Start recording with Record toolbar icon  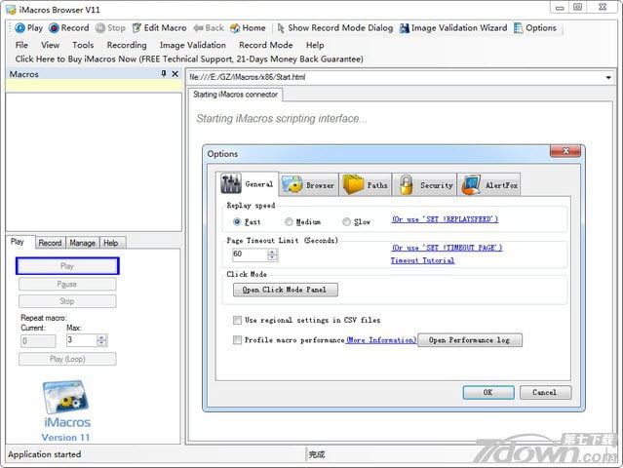69,28
